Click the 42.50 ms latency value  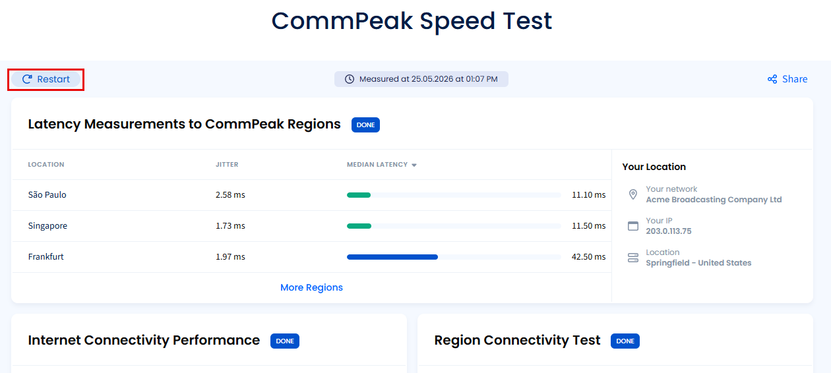point(588,257)
